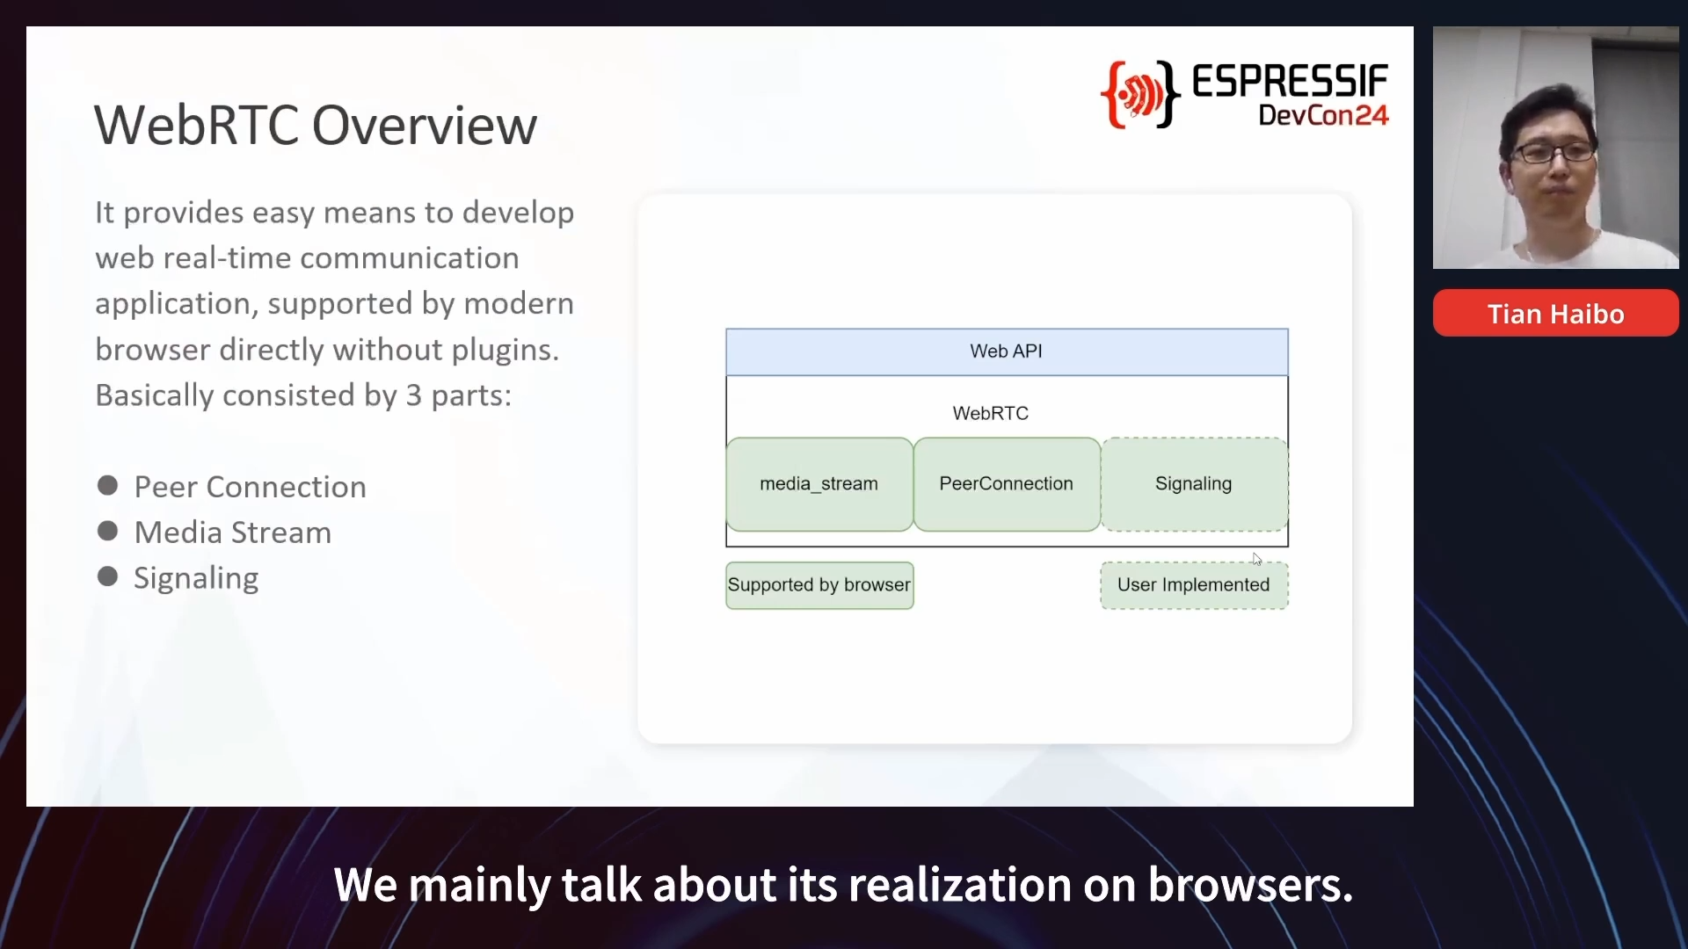
Task: Select the speaker webcam thumbnail
Action: [x=1555, y=148]
